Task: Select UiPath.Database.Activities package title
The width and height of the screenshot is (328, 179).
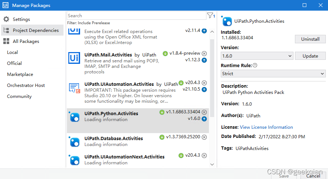Action: [113, 139]
